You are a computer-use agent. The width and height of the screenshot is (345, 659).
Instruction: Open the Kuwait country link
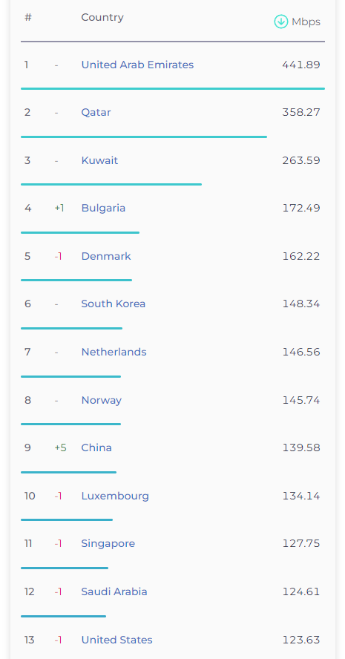point(99,160)
